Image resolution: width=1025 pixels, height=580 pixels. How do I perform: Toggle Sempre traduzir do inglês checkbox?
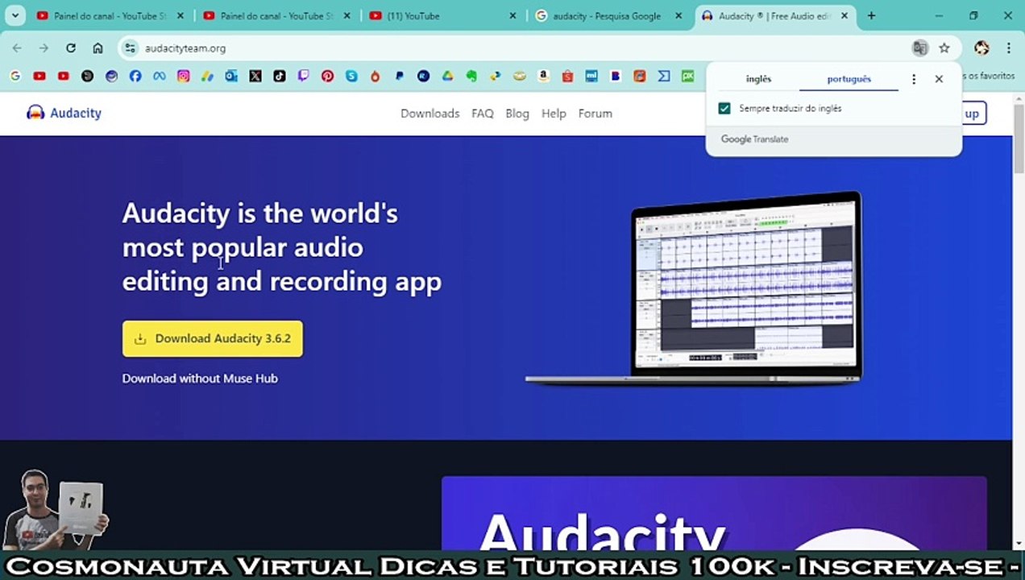(724, 108)
